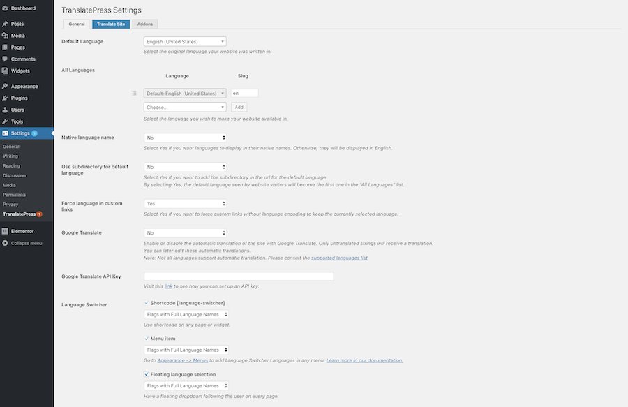The width and height of the screenshot is (628, 407).
Task: Switch to the Translate Site tab
Action: pyautogui.click(x=111, y=24)
